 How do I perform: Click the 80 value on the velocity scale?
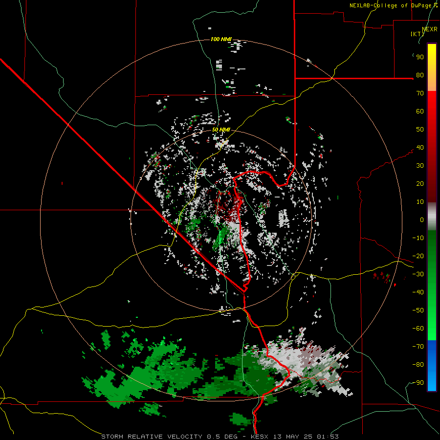coord(420,75)
